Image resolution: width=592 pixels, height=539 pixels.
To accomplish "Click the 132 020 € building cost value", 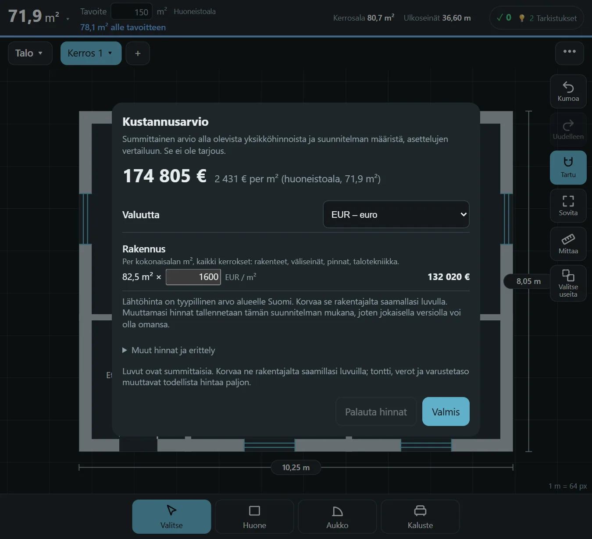I will (449, 277).
